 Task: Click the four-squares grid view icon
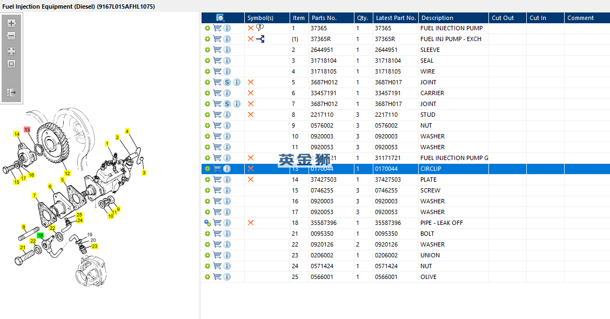[11, 51]
